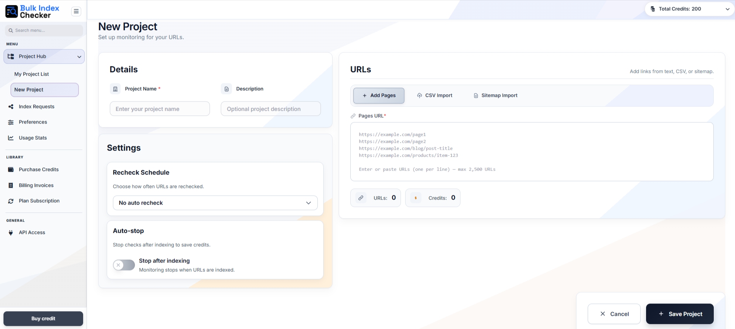Click the coins icon beside Total Credits
The width and height of the screenshot is (735, 329).
click(x=653, y=9)
